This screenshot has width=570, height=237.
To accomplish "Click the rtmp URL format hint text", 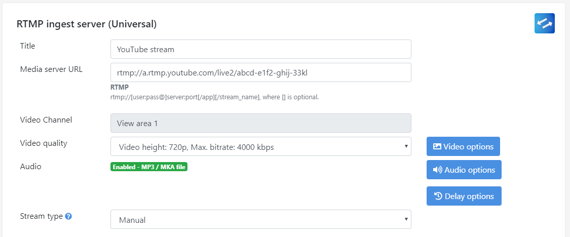I will 214,97.
